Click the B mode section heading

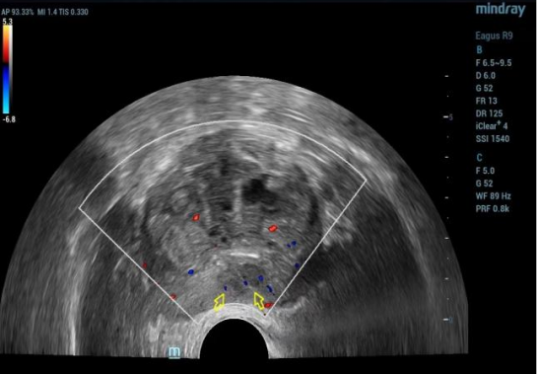pyautogui.click(x=479, y=50)
